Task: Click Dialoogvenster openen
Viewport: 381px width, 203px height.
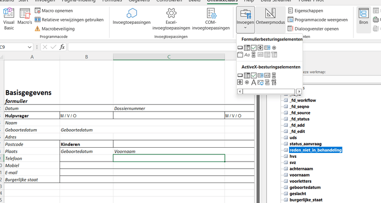Action: coord(313,29)
